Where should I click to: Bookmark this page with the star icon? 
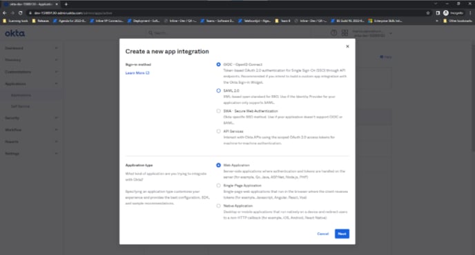click(x=428, y=13)
